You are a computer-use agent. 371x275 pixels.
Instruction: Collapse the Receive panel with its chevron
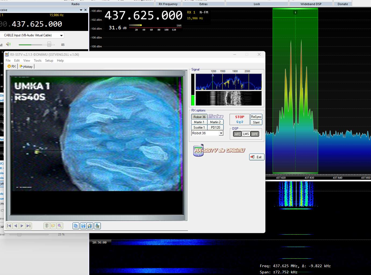(81, 10)
